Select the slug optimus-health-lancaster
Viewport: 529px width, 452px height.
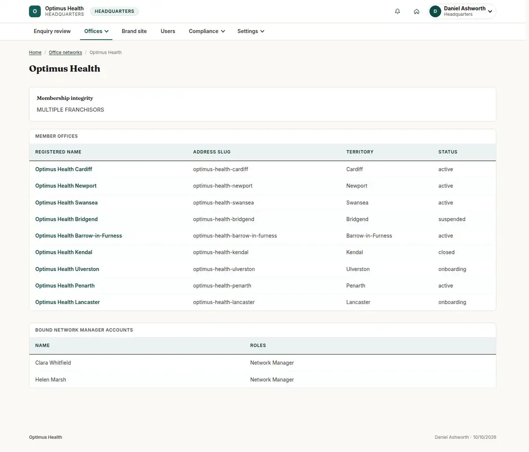point(224,302)
